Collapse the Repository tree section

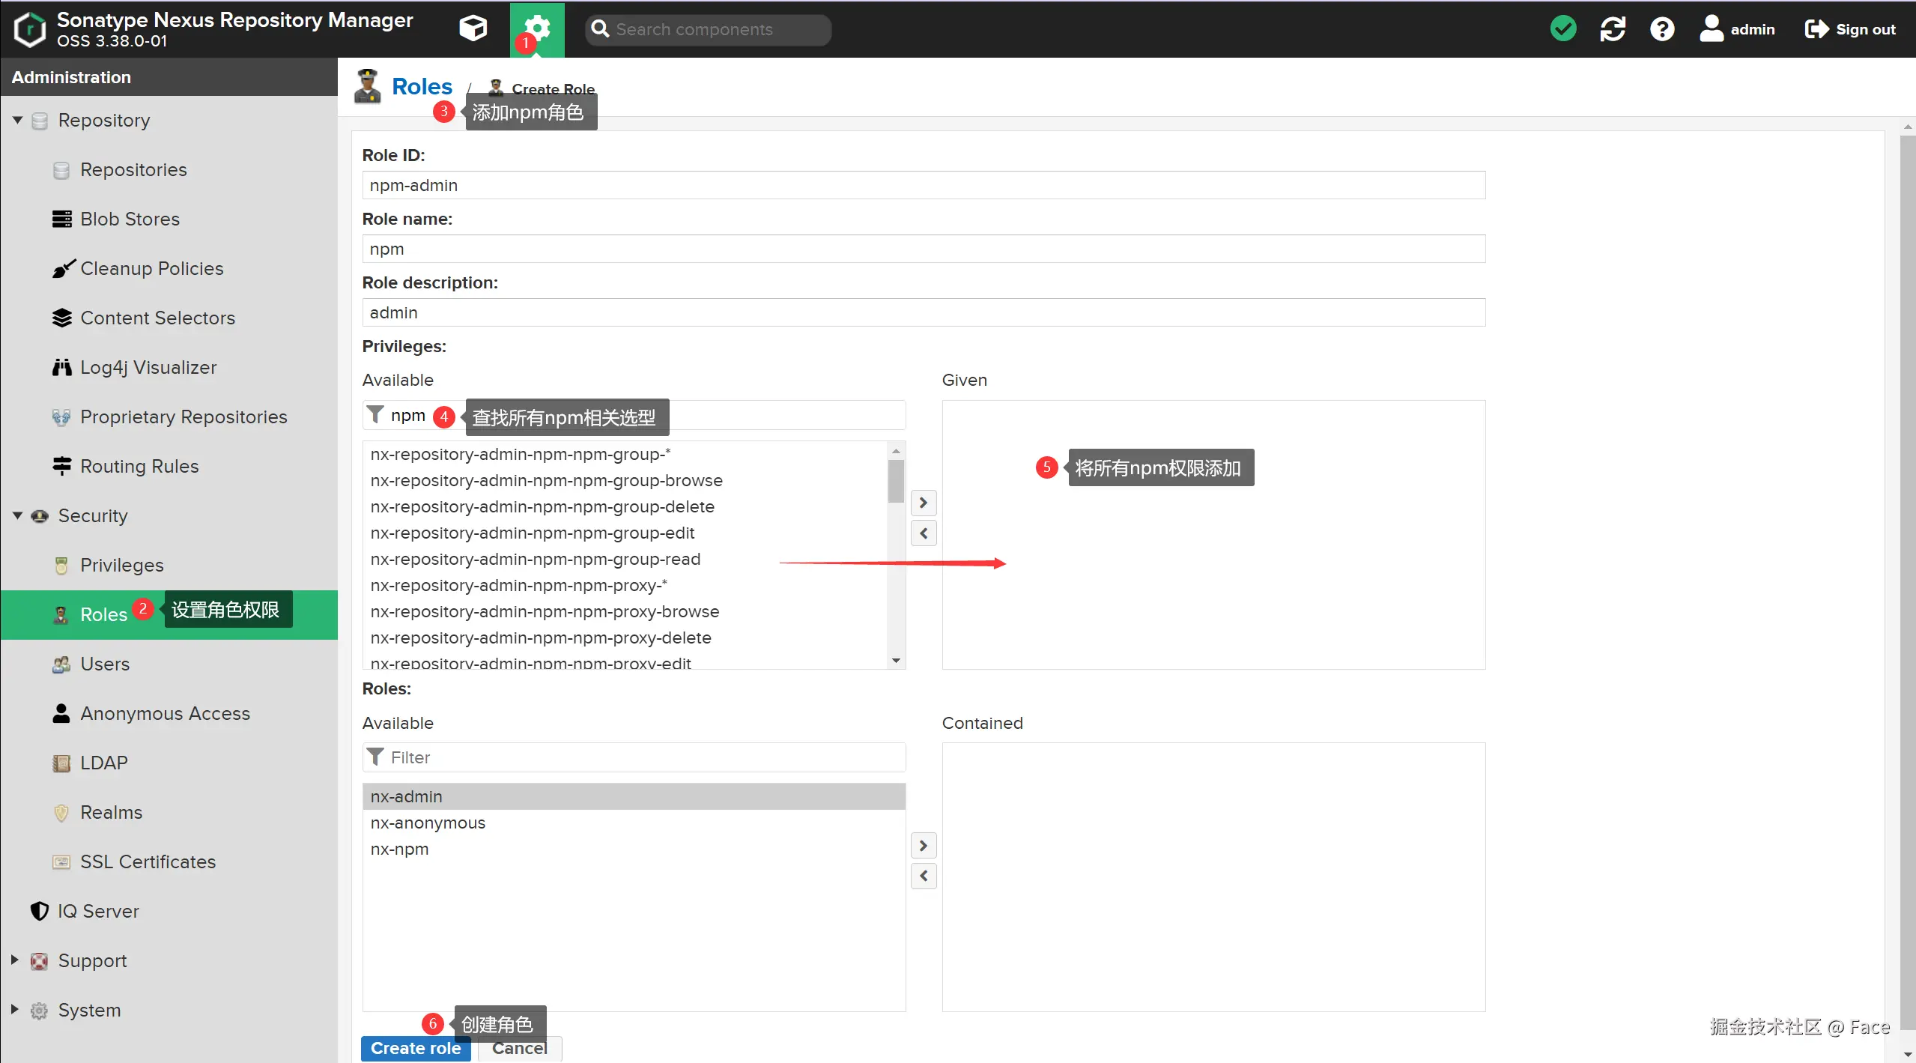pyautogui.click(x=17, y=120)
